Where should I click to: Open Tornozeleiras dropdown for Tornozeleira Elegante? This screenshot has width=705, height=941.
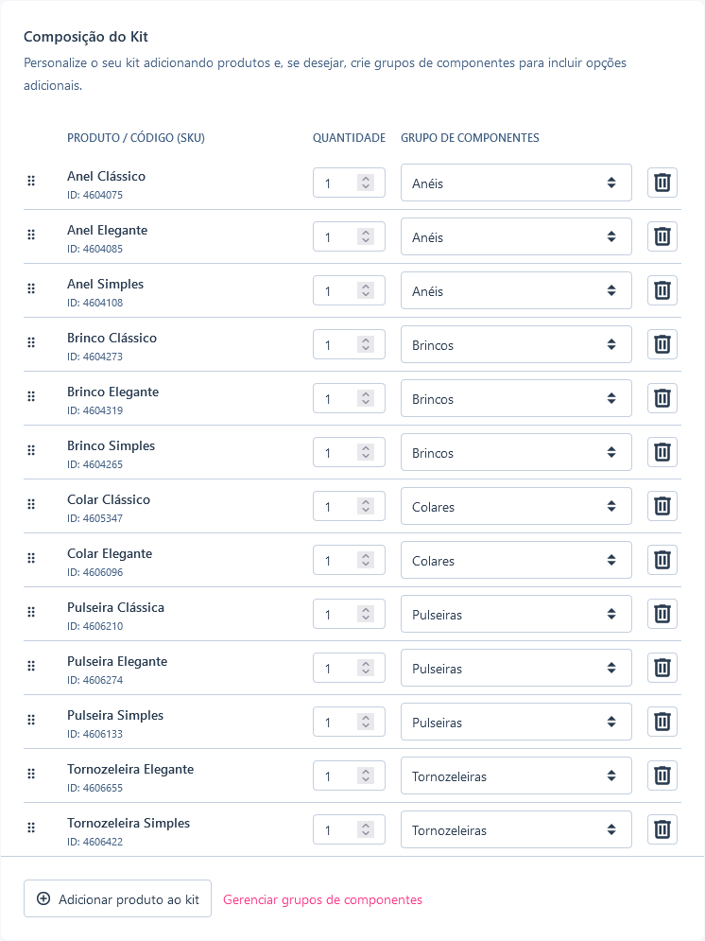click(516, 775)
